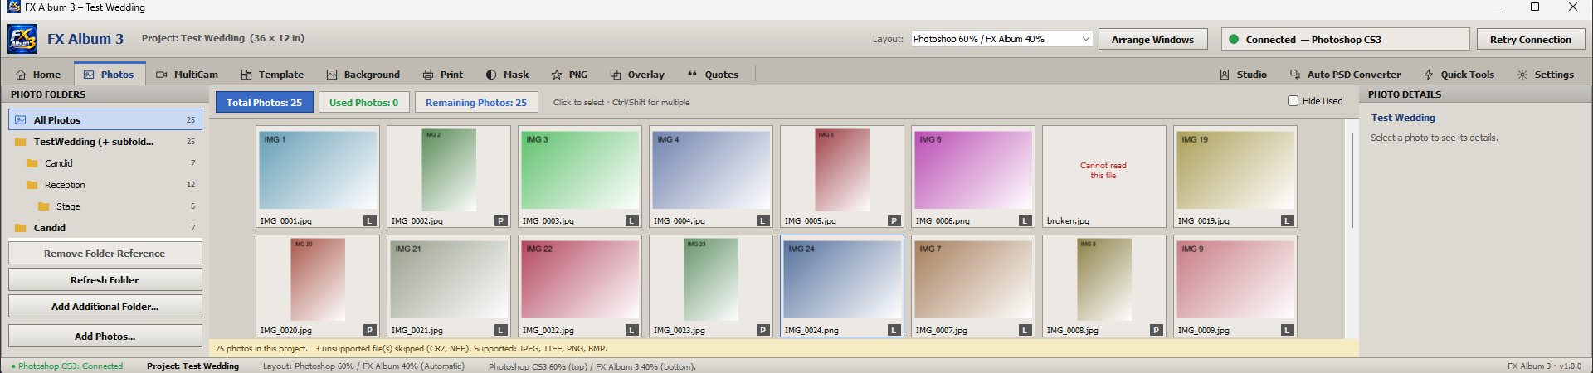Toggle the Hide Used checkbox
Image resolution: width=1593 pixels, height=373 pixels.
tap(1293, 101)
